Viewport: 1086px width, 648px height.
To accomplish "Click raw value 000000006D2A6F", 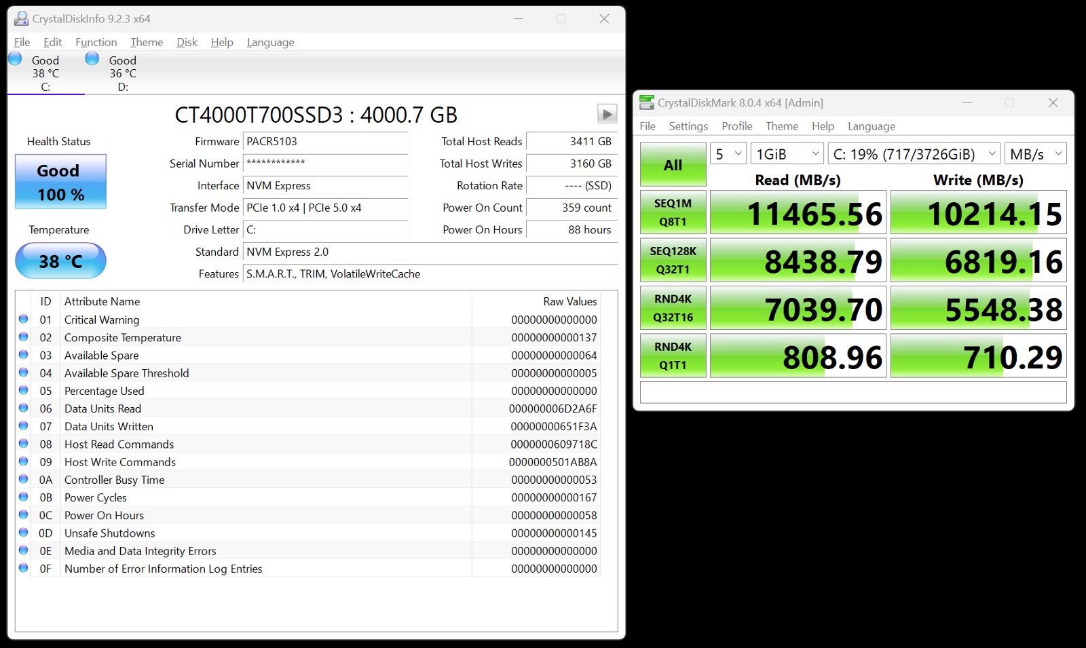I will pos(553,408).
